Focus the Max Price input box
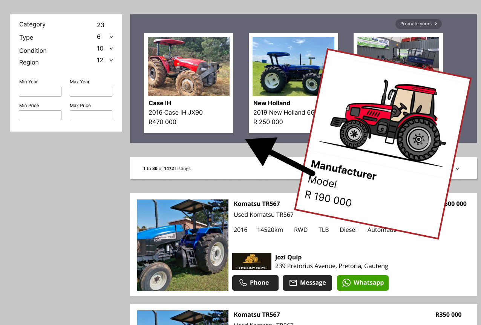The image size is (481, 325). click(91, 115)
